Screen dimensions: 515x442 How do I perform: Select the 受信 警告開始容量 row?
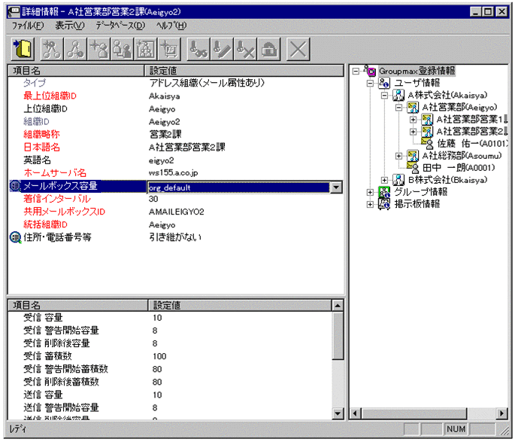pyautogui.click(x=170, y=331)
